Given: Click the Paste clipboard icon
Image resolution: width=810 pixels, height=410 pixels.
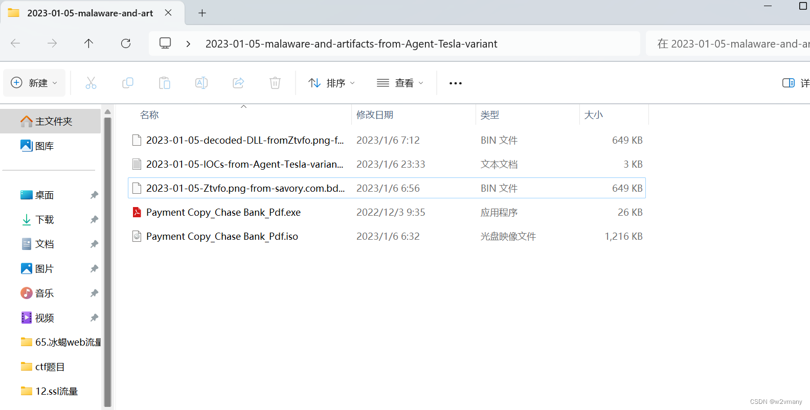Looking at the screenshot, I should 165,83.
